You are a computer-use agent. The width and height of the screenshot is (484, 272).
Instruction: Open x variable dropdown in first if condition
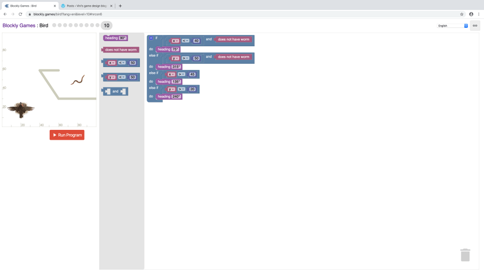point(175,41)
